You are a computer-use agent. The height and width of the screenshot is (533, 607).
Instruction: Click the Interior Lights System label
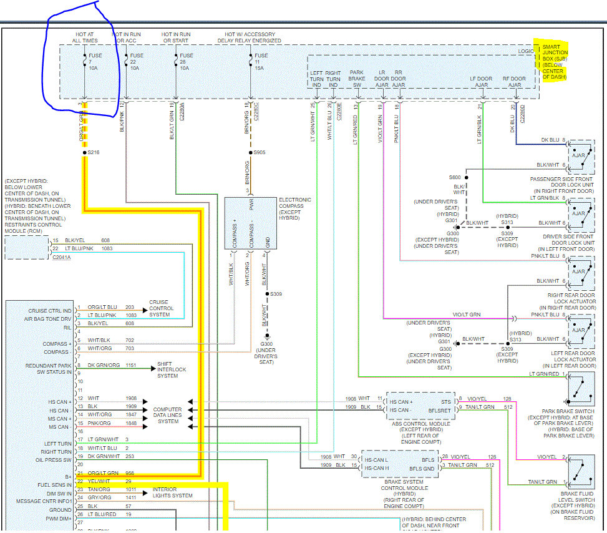172,492
